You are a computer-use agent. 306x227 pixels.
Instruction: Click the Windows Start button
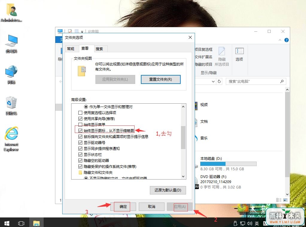tap(7, 223)
